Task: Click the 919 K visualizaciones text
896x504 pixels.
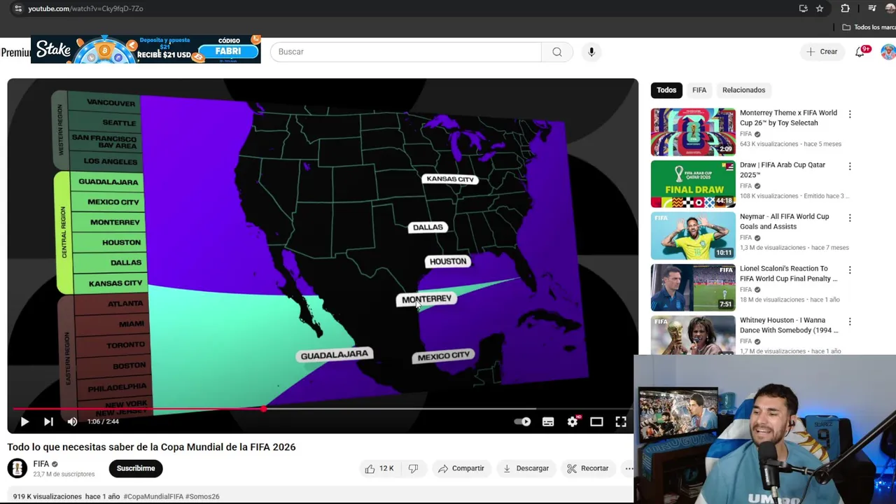Action: (47, 496)
